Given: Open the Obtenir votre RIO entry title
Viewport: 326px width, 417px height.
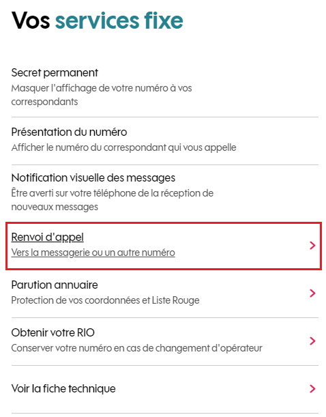Looking at the screenshot, I should (53, 332).
